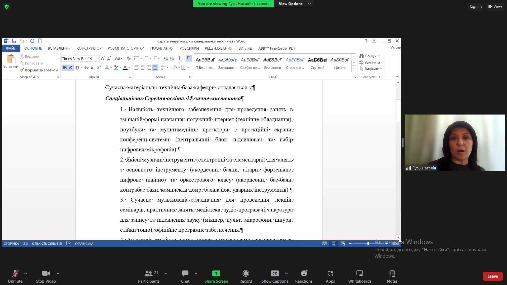Toggle bold Ж formatting

[x=64, y=68]
